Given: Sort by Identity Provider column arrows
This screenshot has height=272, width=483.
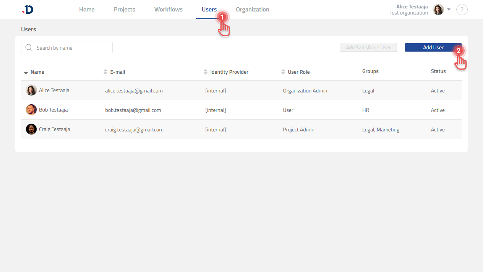Looking at the screenshot, I should click(x=206, y=72).
